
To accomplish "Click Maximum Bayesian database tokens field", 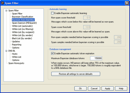I will tap(96, 58).
